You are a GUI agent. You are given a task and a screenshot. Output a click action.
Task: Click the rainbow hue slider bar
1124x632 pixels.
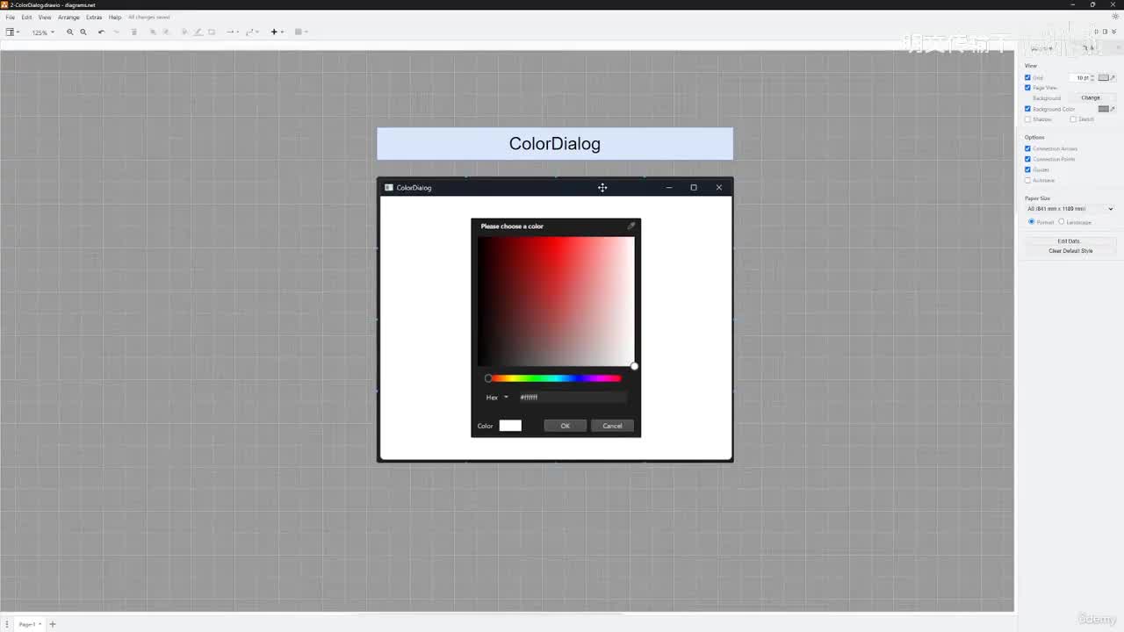tap(555, 378)
